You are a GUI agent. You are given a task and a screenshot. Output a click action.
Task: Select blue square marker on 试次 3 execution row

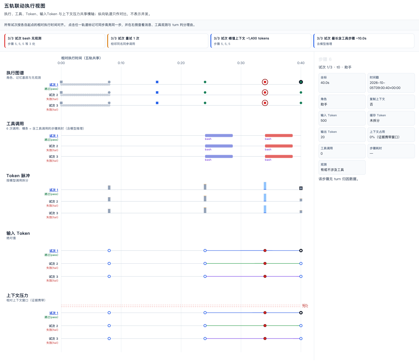[x=157, y=103]
